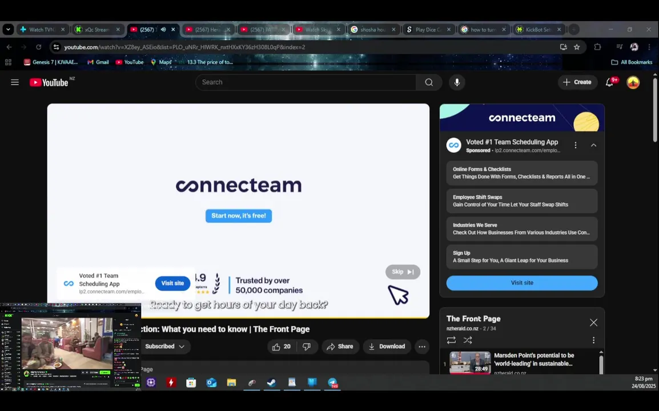Download the video

tap(387, 346)
